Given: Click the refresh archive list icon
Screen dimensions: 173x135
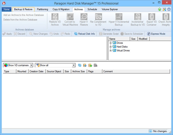Looking at the screenshot, I should click(x=79, y=65).
